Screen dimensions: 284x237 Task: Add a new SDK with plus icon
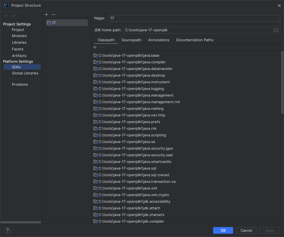pyautogui.click(x=47, y=14)
